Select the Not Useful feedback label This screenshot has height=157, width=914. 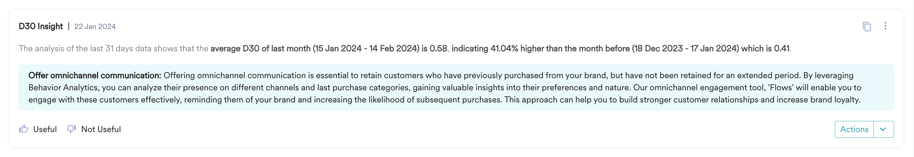tap(101, 129)
